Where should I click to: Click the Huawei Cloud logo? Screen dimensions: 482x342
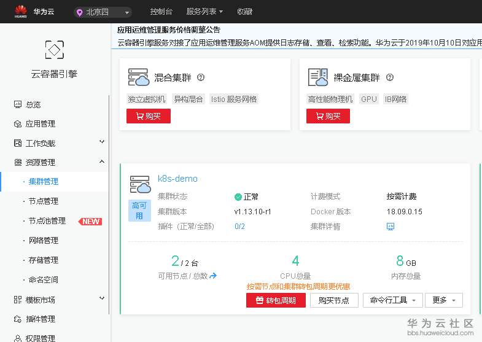pyautogui.click(x=21, y=12)
